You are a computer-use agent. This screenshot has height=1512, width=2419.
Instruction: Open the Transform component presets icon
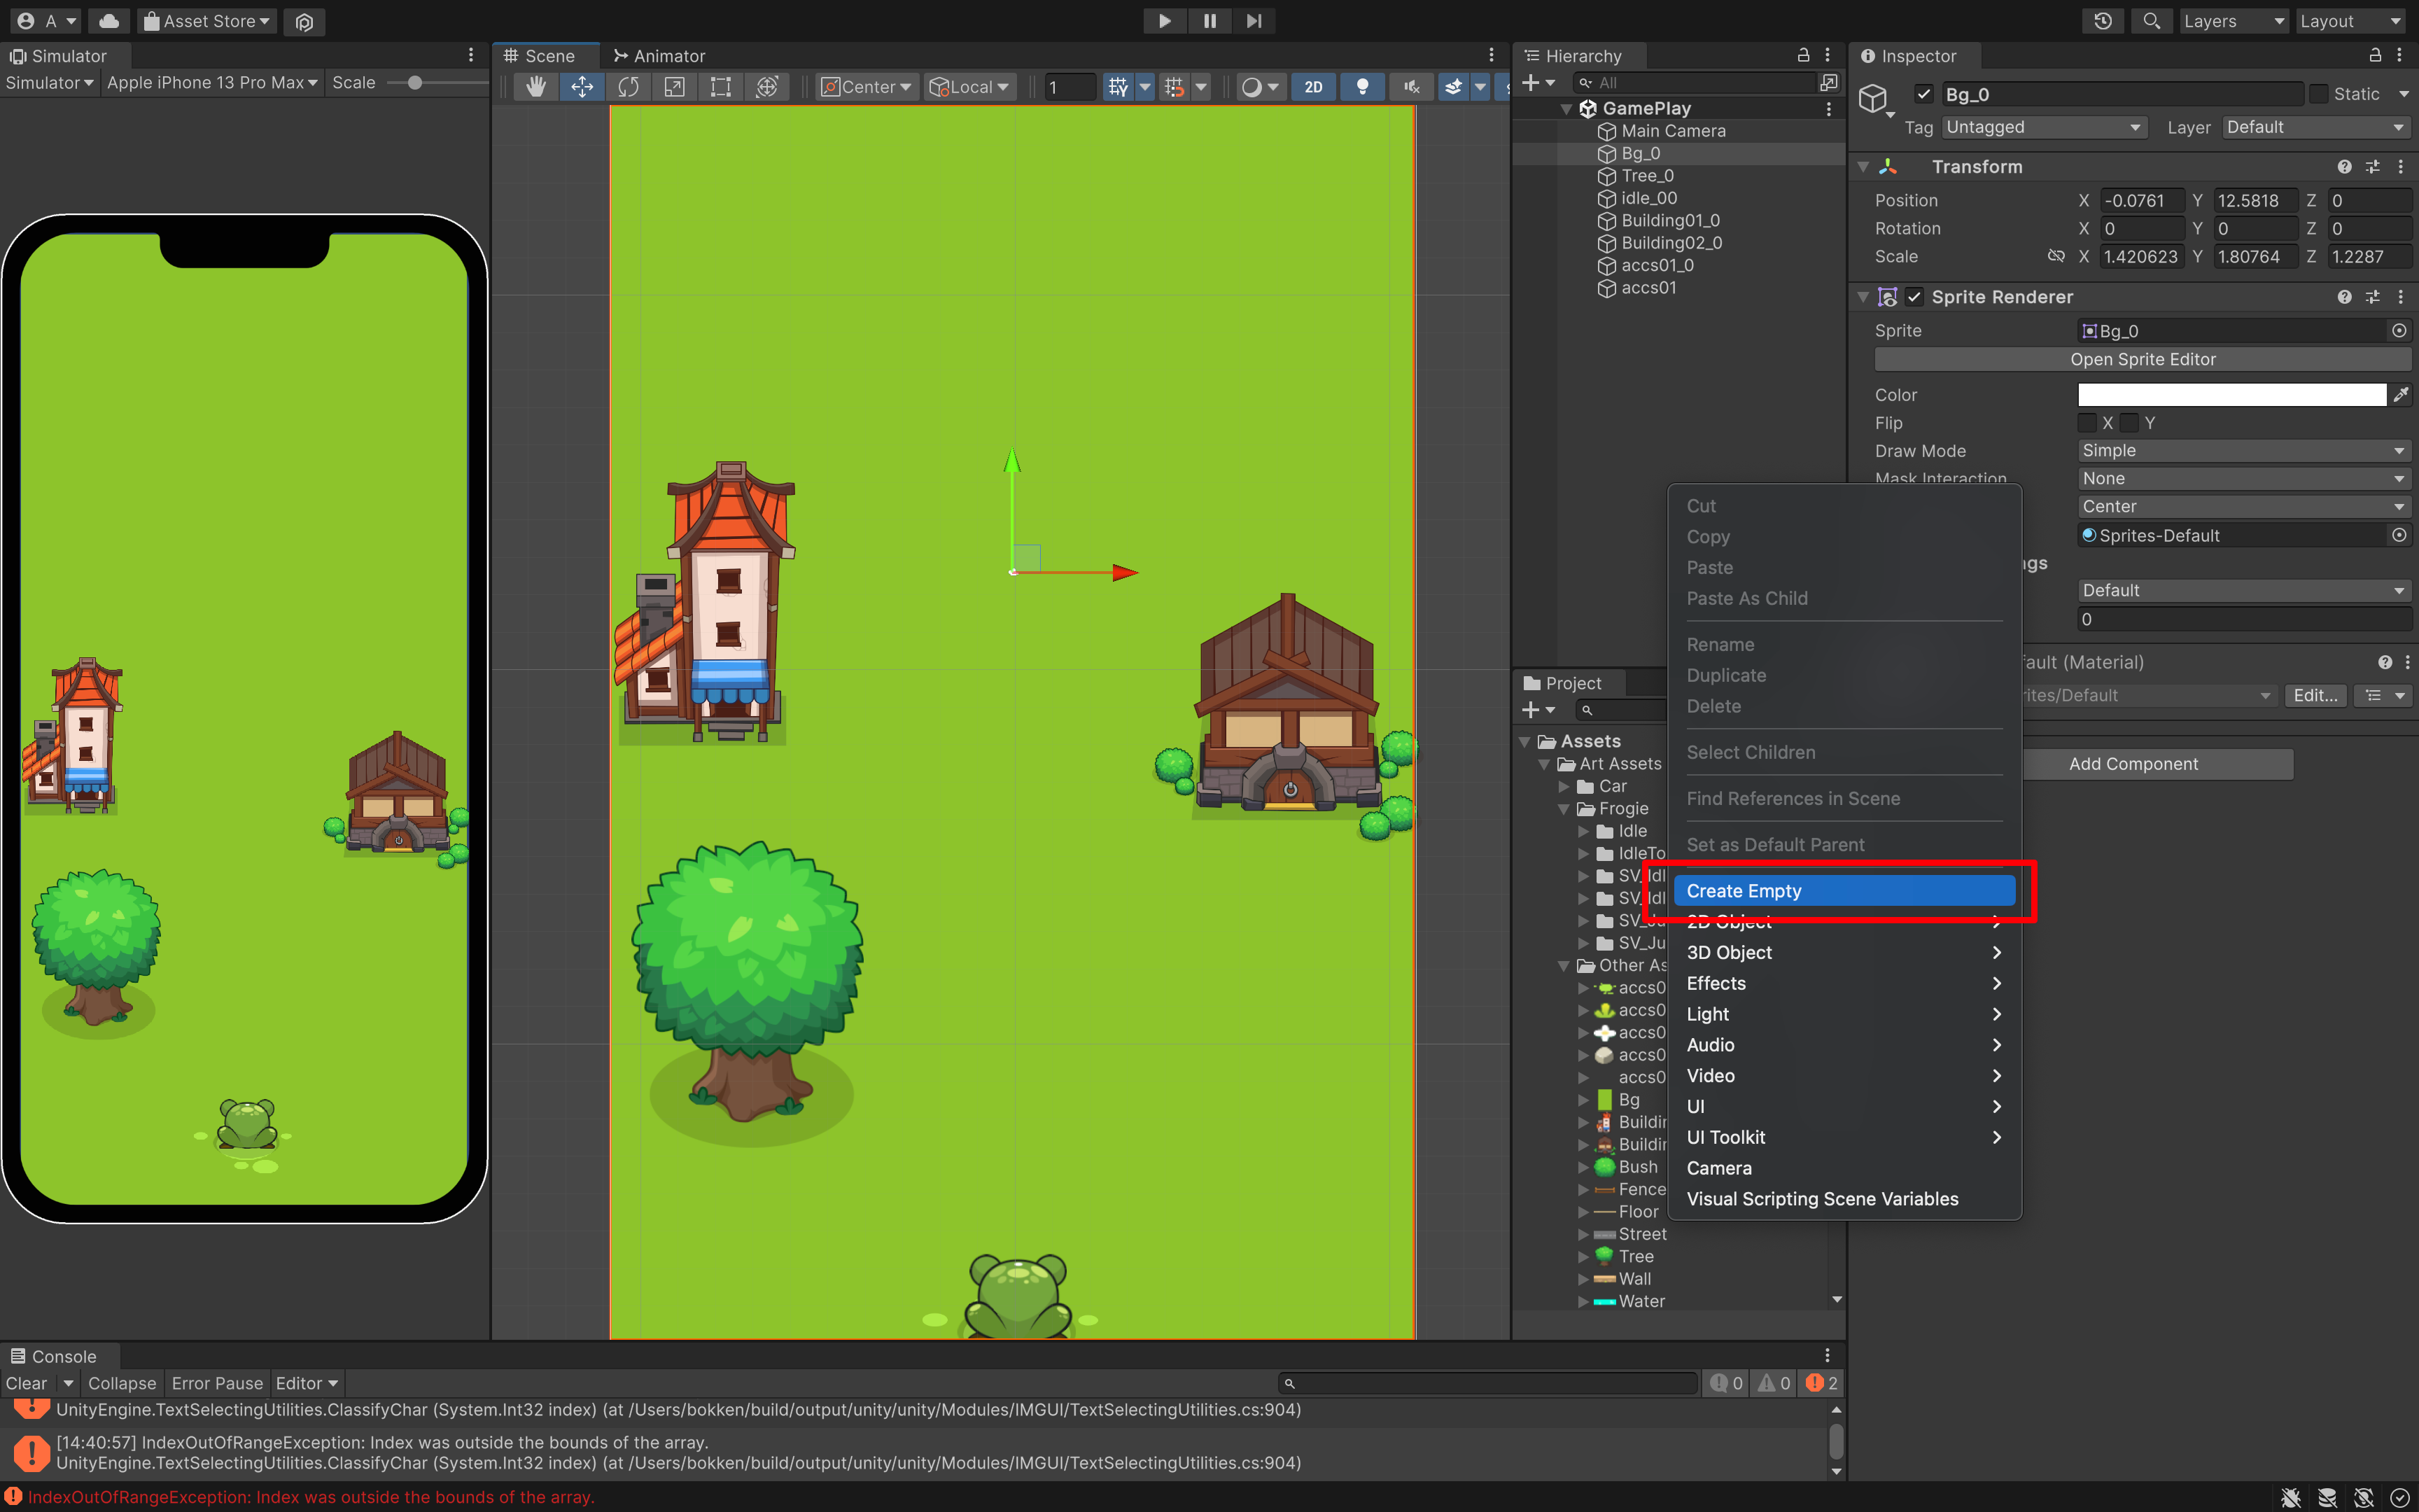tap(2373, 167)
